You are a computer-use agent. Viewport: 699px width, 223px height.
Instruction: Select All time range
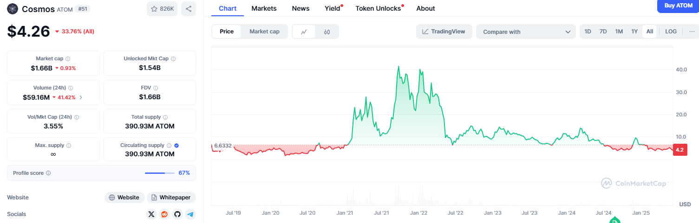pos(649,32)
